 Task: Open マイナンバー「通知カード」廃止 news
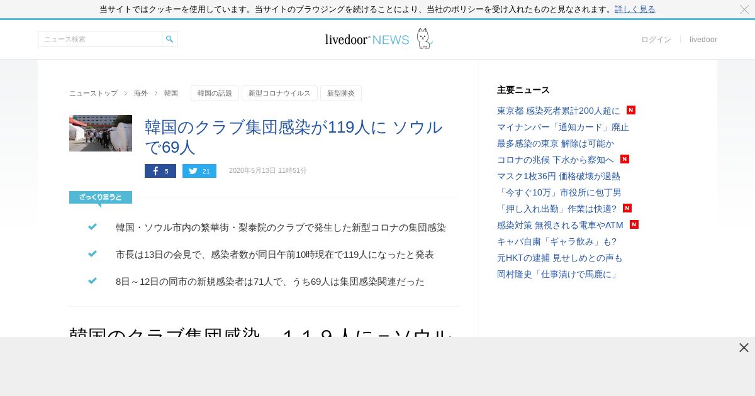[x=563, y=127]
